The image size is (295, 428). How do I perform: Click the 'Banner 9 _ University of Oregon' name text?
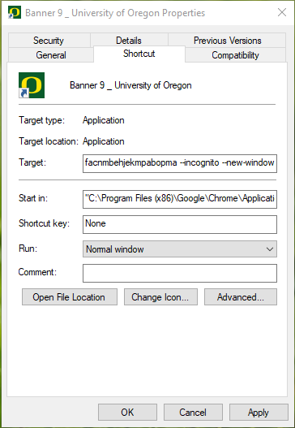(x=130, y=85)
